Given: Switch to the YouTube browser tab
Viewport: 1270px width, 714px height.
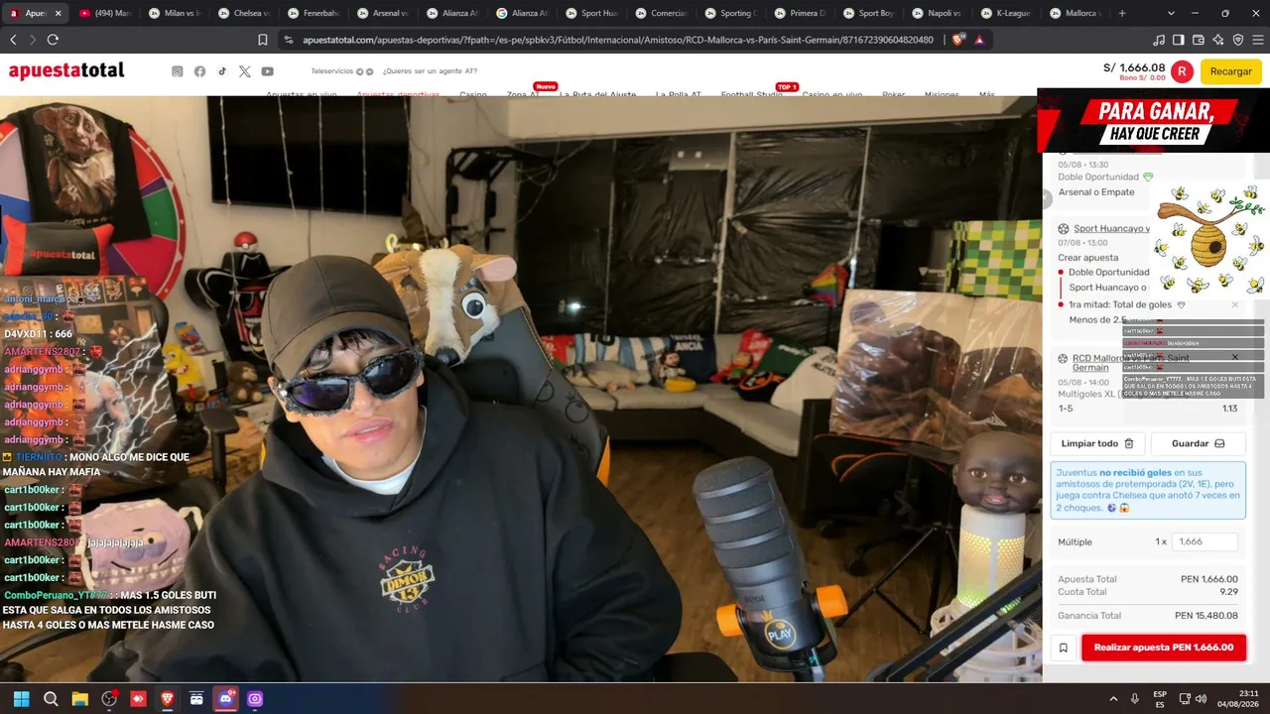Looking at the screenshot, I should (x=105, y=13).
